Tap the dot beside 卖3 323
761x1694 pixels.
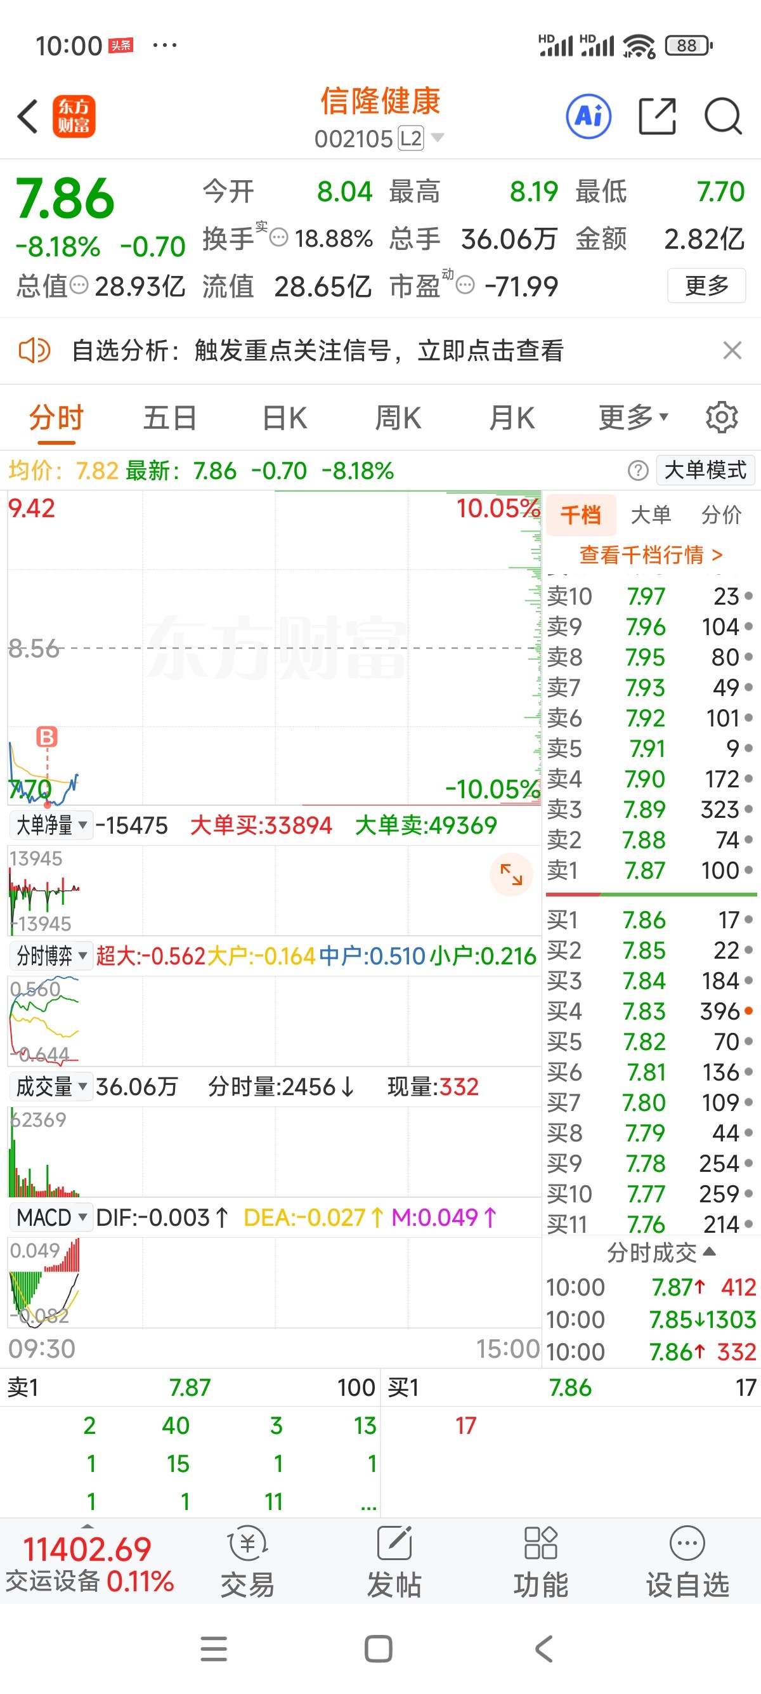coord(748,809)
